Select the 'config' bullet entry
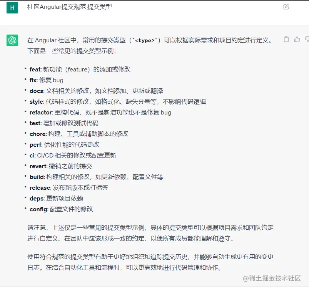This screenshot has width=309, height=290. tap(61, 209)
